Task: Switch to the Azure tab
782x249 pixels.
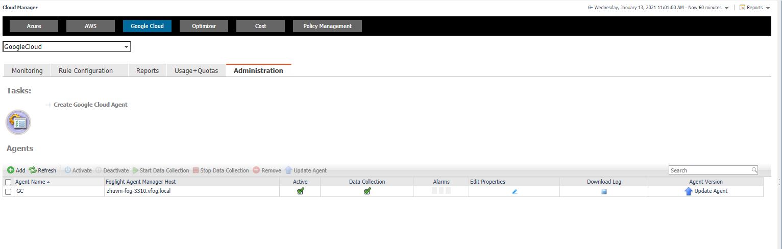Action: [34, 26]
